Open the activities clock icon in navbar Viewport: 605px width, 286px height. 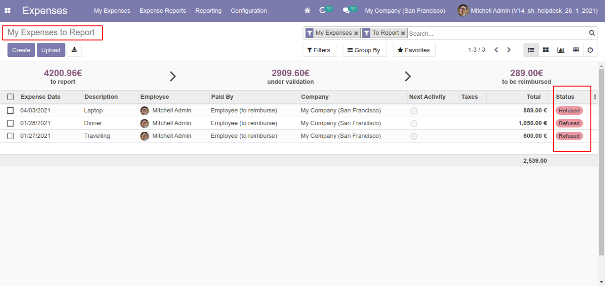click(322, 10)
